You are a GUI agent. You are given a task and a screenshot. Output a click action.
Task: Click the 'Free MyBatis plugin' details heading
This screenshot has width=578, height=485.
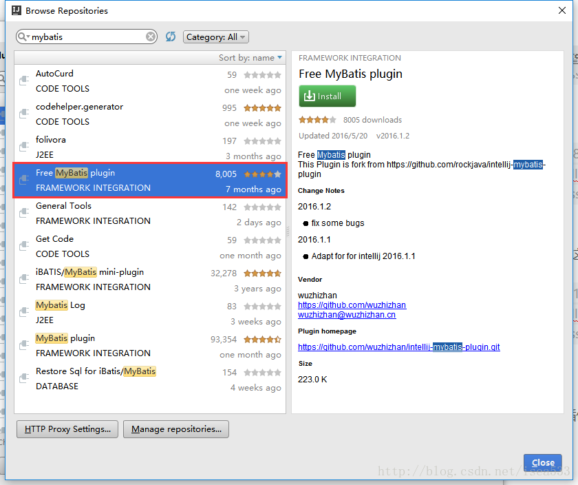click(x=350, y=74)
